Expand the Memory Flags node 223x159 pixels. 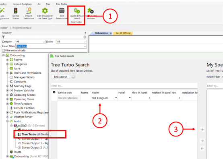tap(7, 86)
